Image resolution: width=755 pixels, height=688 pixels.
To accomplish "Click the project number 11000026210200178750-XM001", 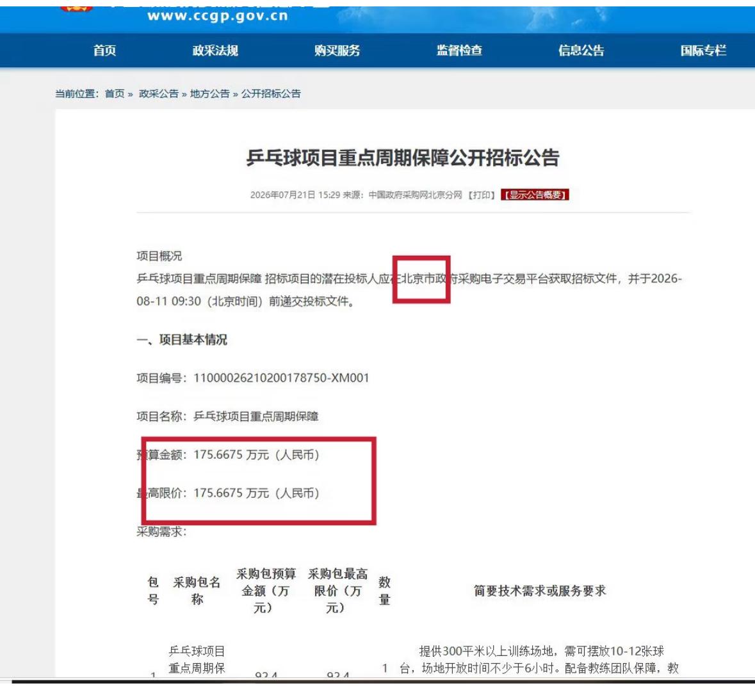I will pyautogui.click(x=281, y=378).
